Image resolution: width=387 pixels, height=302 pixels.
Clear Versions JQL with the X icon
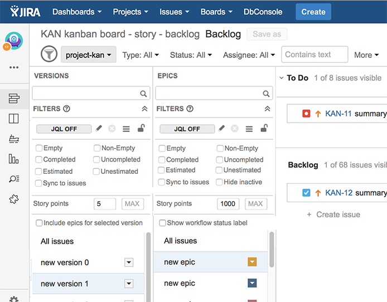pos(112,129)
